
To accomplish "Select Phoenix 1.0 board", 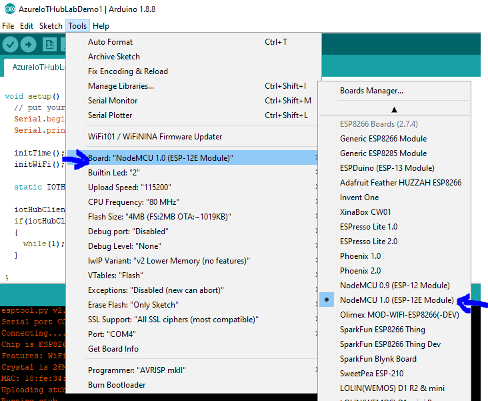I will 394,256.
